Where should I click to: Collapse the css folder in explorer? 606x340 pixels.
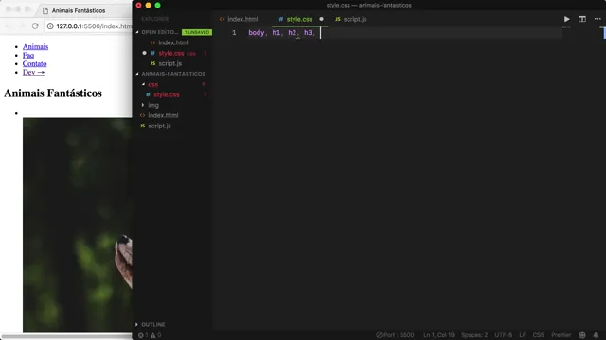143,84
